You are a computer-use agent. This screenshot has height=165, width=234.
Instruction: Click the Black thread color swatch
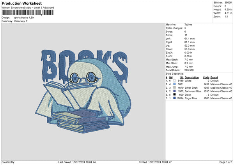(174, 95)
